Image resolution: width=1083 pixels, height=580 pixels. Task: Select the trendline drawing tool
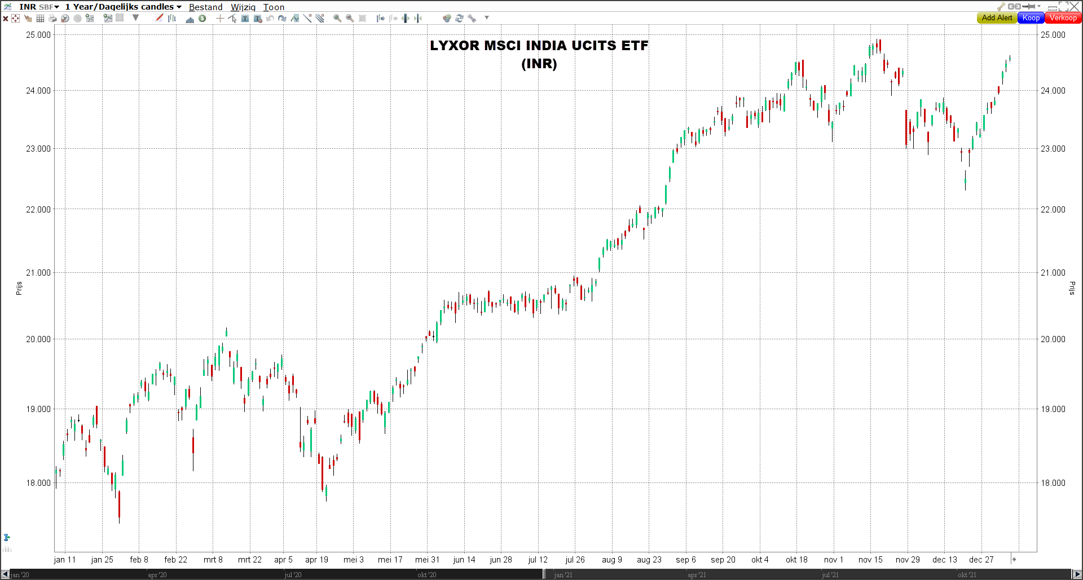pos(307,18)
